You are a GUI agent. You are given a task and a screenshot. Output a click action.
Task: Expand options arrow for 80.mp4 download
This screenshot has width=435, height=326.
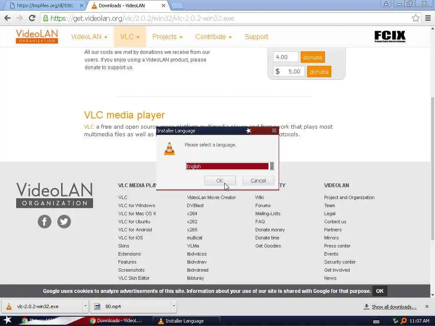(174, 306)
